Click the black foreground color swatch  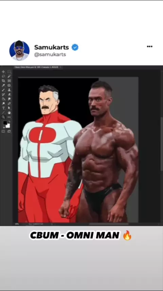5,123
